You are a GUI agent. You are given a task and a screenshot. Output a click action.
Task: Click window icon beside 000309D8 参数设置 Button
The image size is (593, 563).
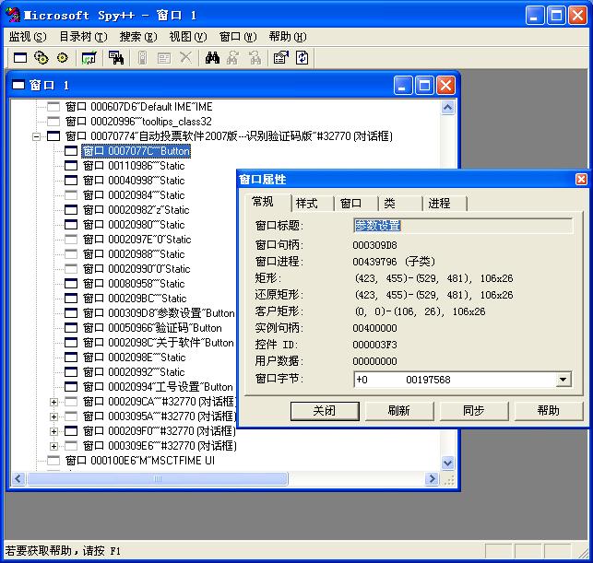(71, 313)
